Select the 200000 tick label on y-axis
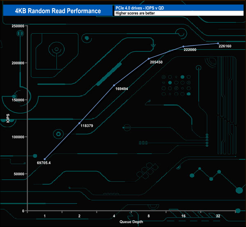This screenshot has height=227, width=246. [x=18, y=63]
